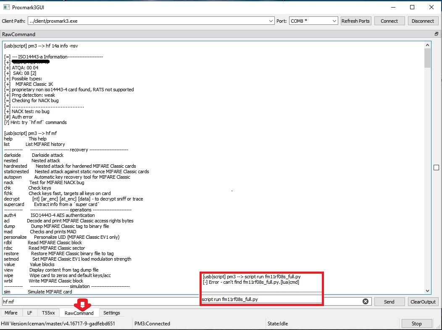Open the Settings tab
Viewport: 442px width, 330px height.
pyautogui.click(x=111, y=313)
